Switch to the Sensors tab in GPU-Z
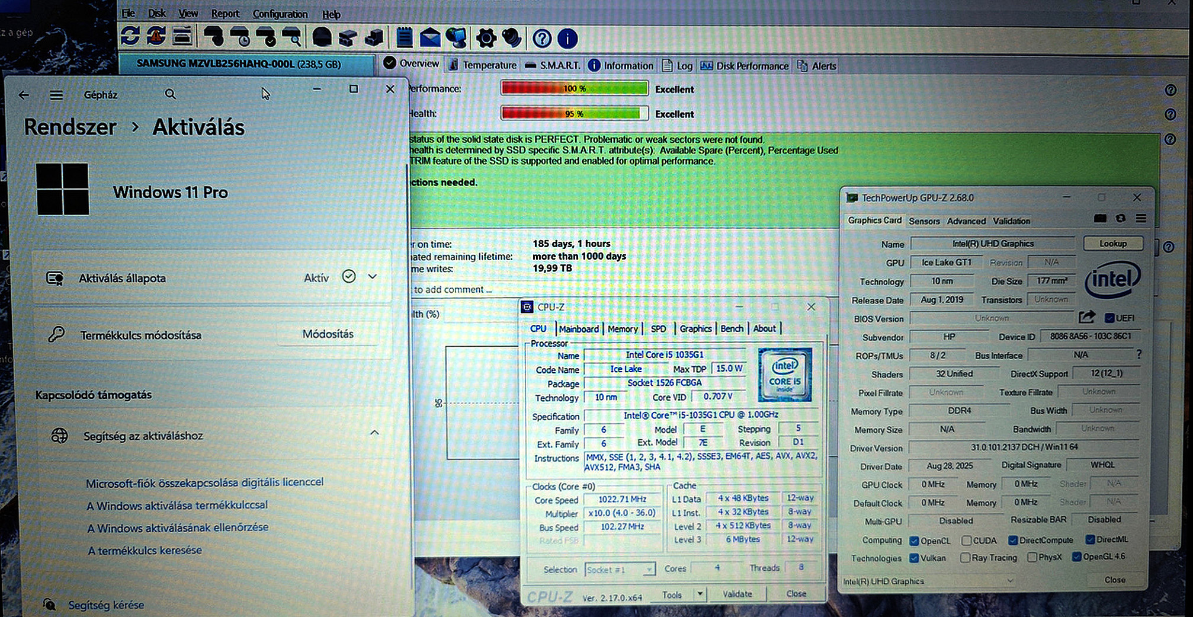 [x=924, y=221]
